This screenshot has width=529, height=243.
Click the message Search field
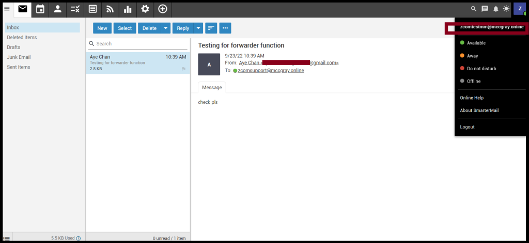pos(137,44)
